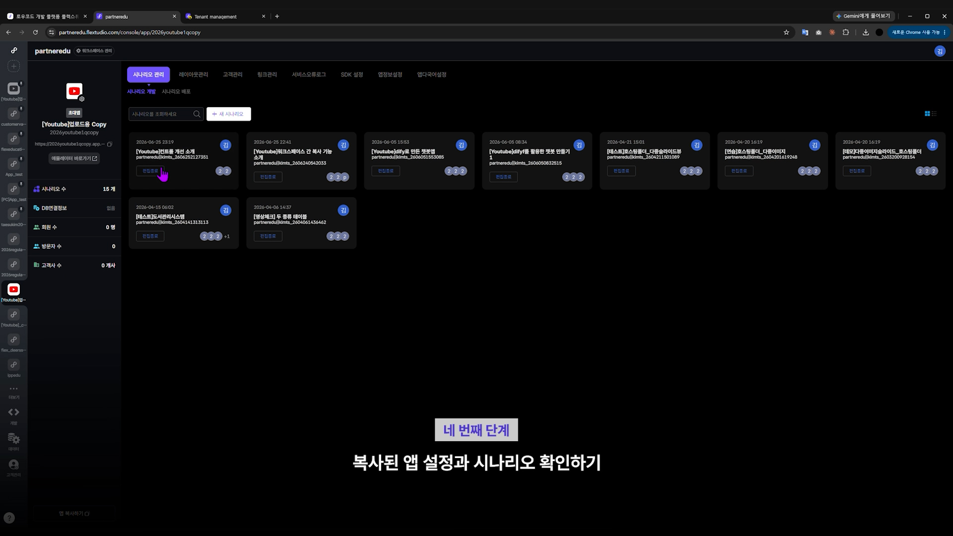Click the 회원 수 row
953x536 pixels.
(x=74, y=227)
